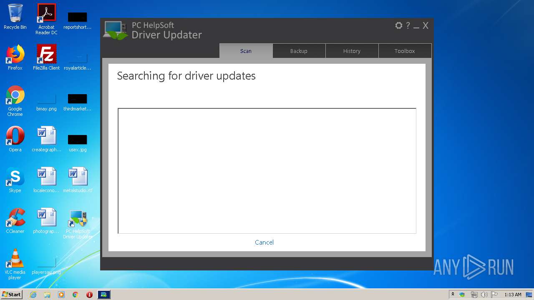The width and height of the screenshot is (534, 300).
Task: Open the Toolbox tab
Action: click(x=405, y=51)
